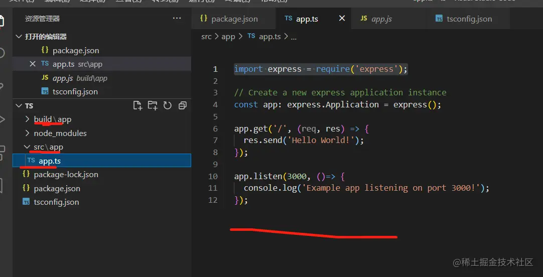Click the 'Hello World!' string in code
Image resolution: width=543 pixels, height=277 pixels.
(321, 141)
